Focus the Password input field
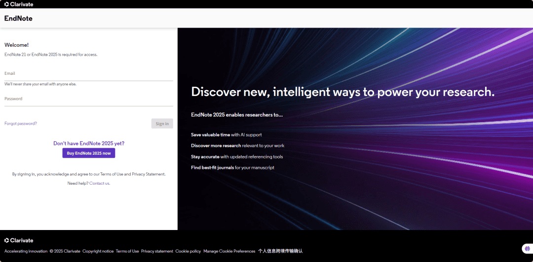 click(x=89, y=99)
